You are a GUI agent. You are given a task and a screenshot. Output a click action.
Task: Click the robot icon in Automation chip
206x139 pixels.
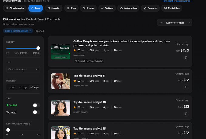(122, 8)
